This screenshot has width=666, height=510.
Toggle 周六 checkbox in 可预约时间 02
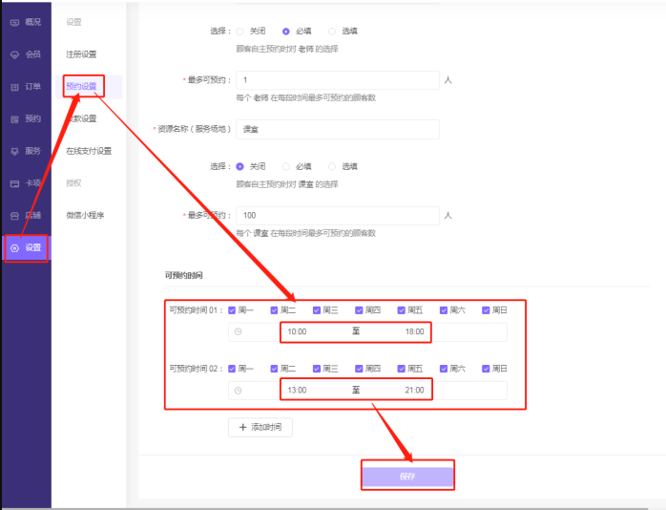[444, 369]
